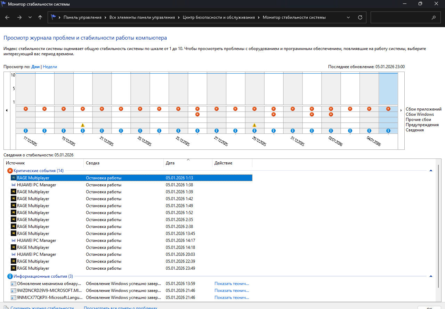Click Остановка работы in the 22:39 row
The width and height of the screenshot is (445, 309).
pyautogui.click(x=104, y=261)
